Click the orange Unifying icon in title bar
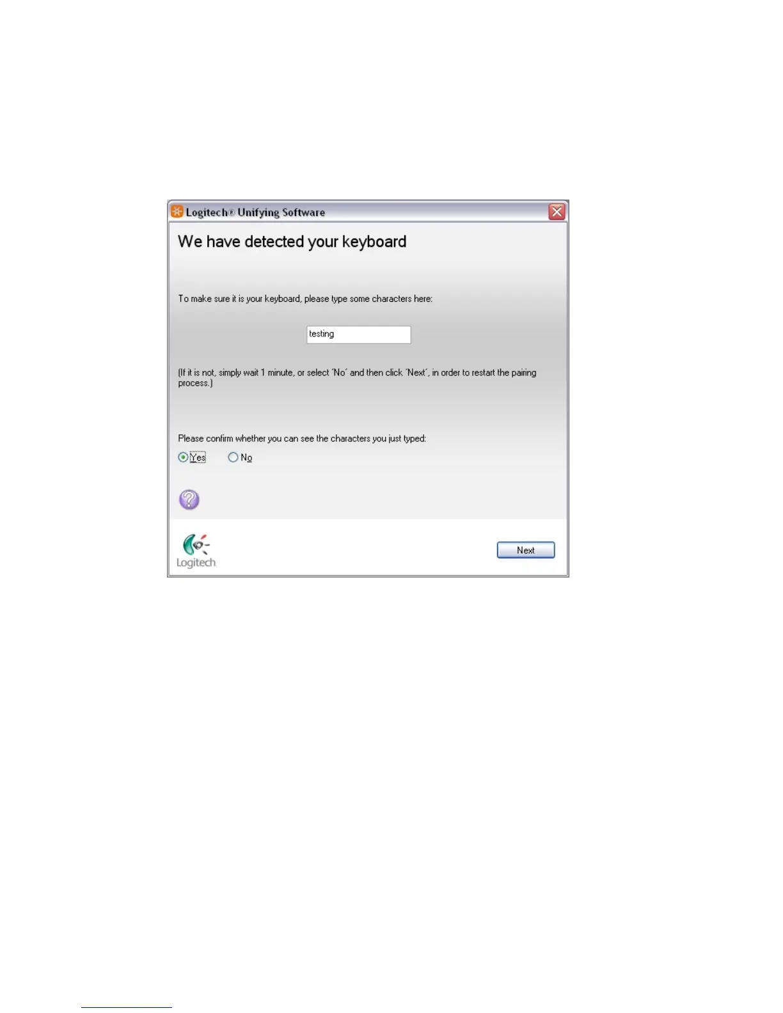 [x=177, y=211]
